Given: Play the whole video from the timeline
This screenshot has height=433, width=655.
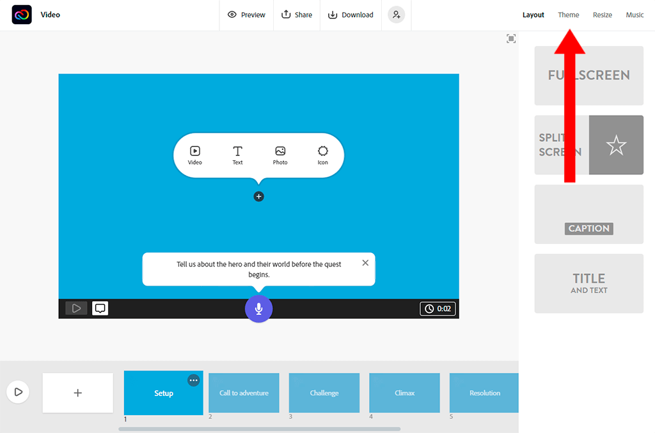Looking at the screenshot, I should point(18,392).
